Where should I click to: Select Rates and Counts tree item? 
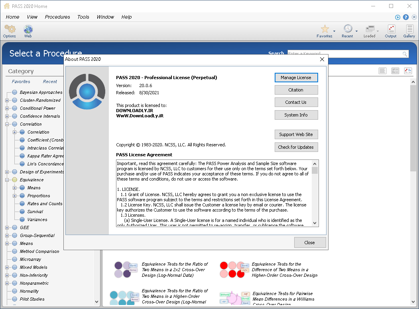(45, 204)
